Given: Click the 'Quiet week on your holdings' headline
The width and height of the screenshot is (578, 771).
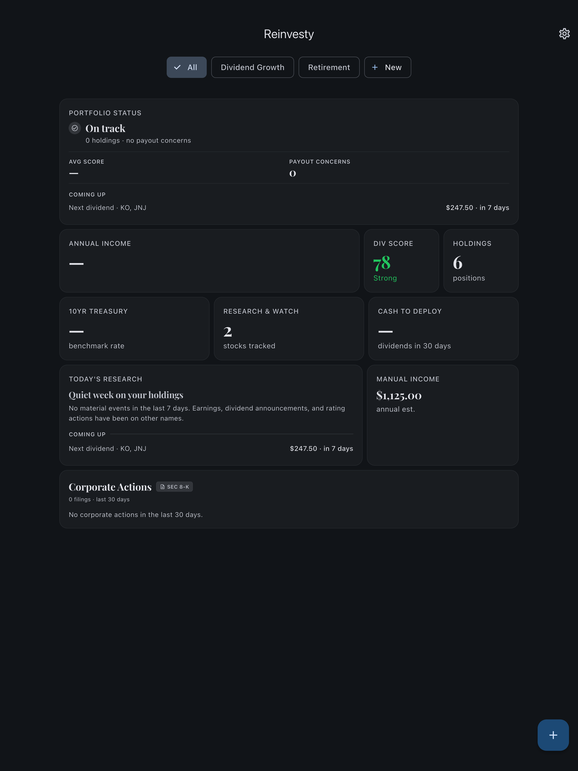Looking at the screenshot, I should (126, 395).
